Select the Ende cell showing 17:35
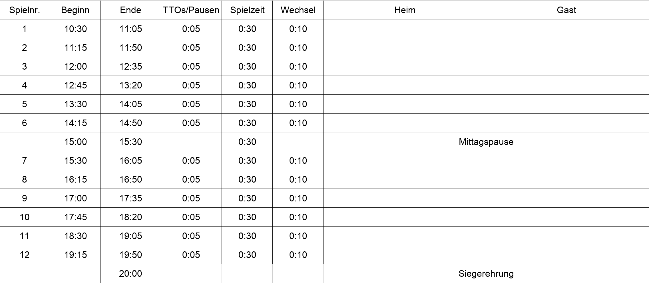 130,198
